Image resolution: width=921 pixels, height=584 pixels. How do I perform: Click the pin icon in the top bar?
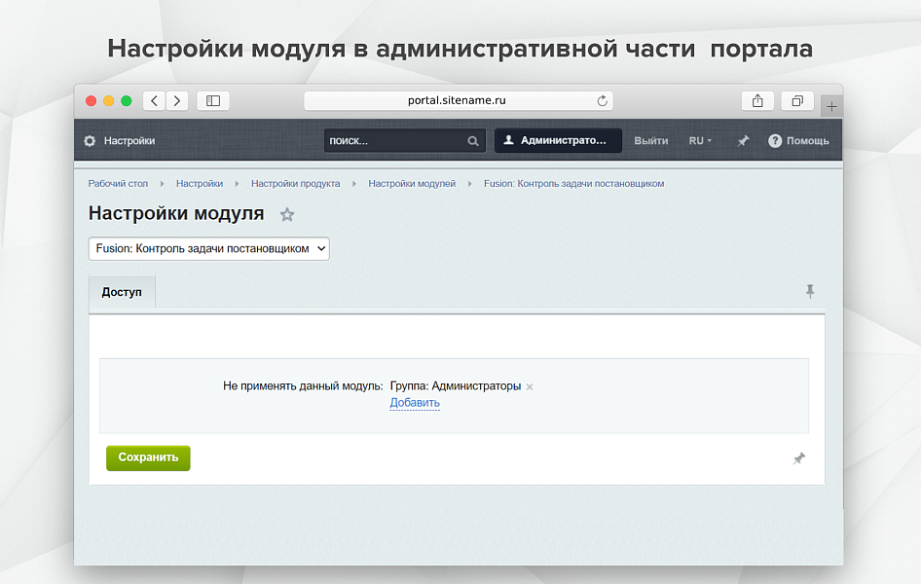pyautogui.click(x=743, y=140)
